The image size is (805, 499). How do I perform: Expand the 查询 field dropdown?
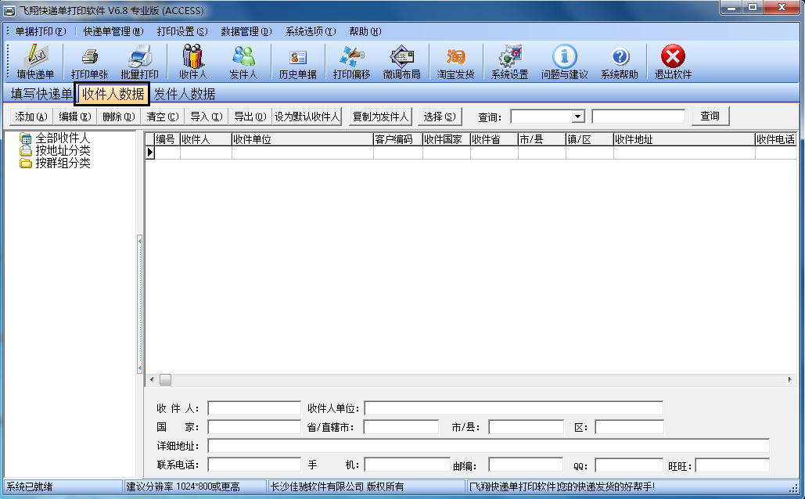click(x=577, y=117)
